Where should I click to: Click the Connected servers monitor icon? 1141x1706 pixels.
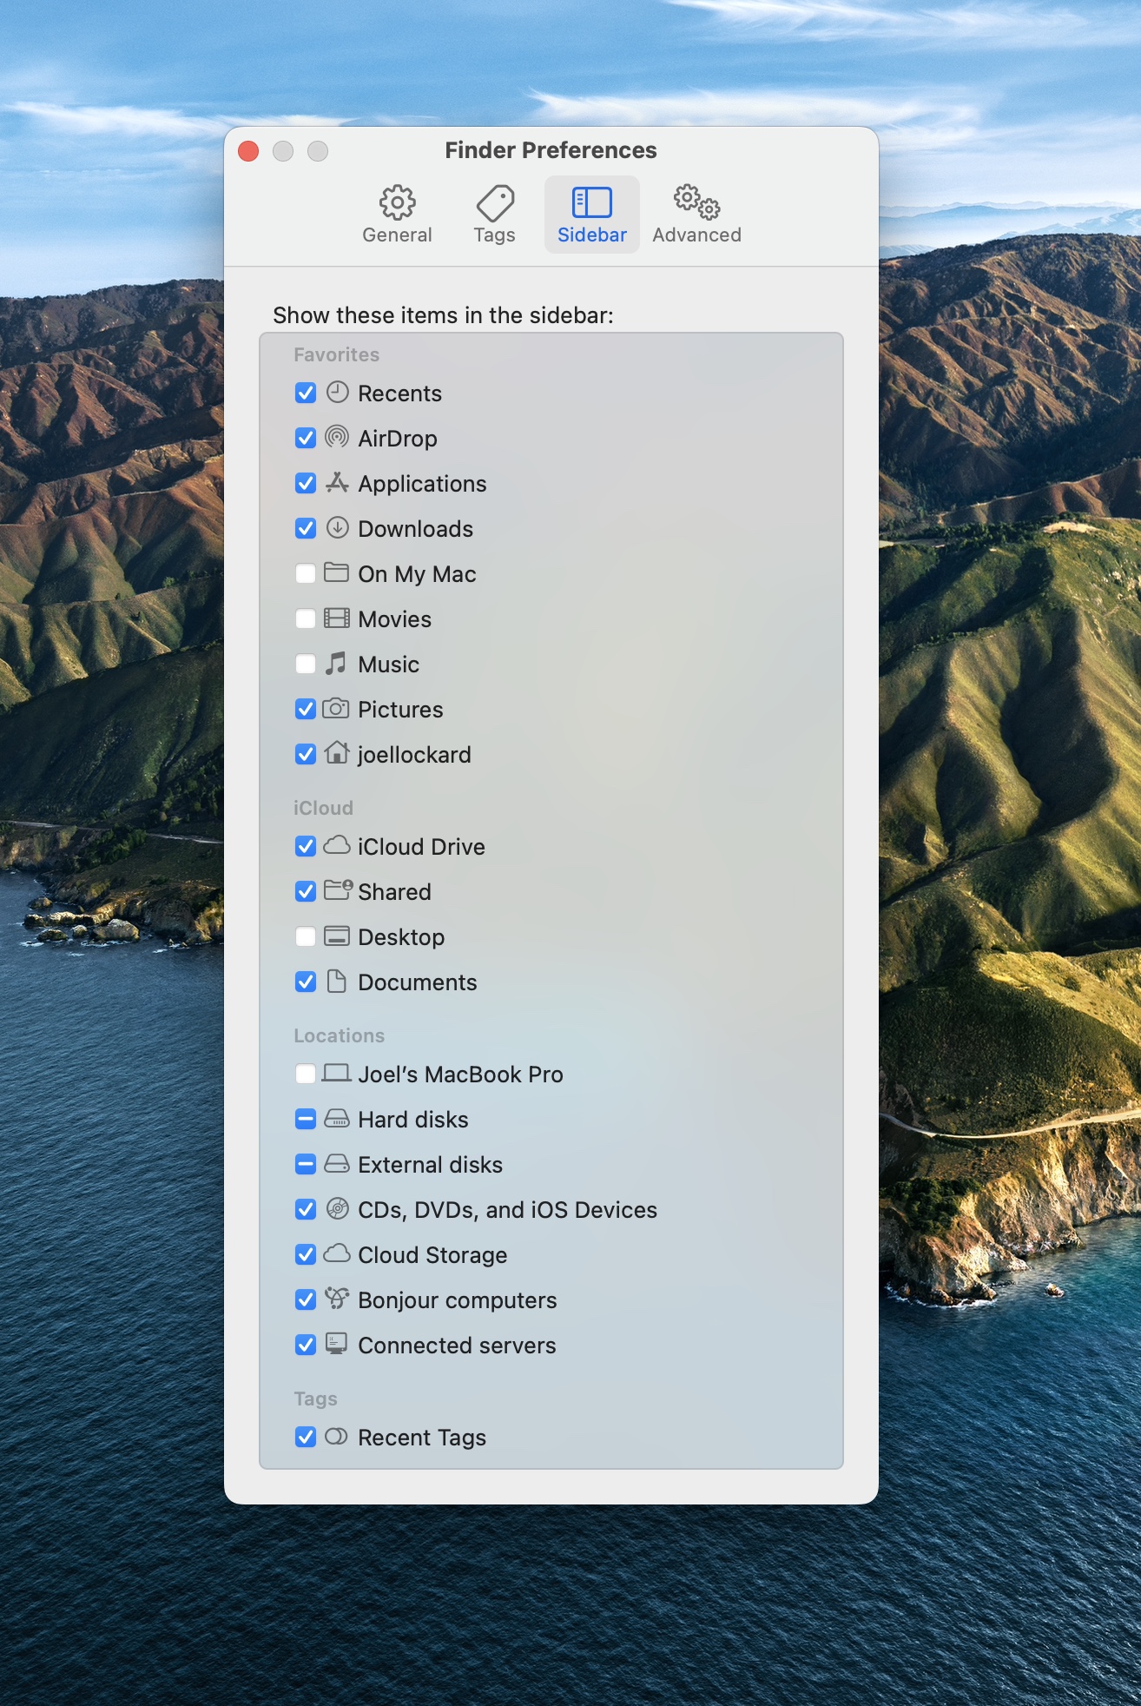(337, 1344)
